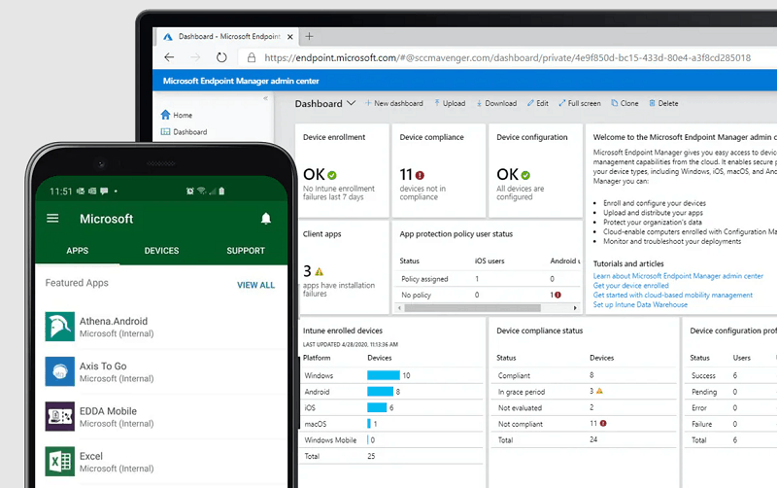Tap the message icon in phone status bar
The width and height of the screenshot is (777, 488).
(x=104, y=191)
